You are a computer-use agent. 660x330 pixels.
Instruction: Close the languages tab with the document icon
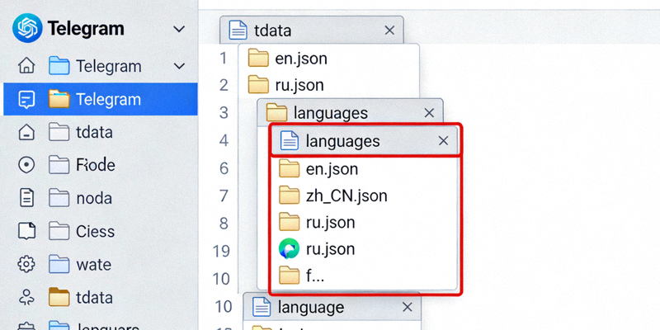coord(443,141)
